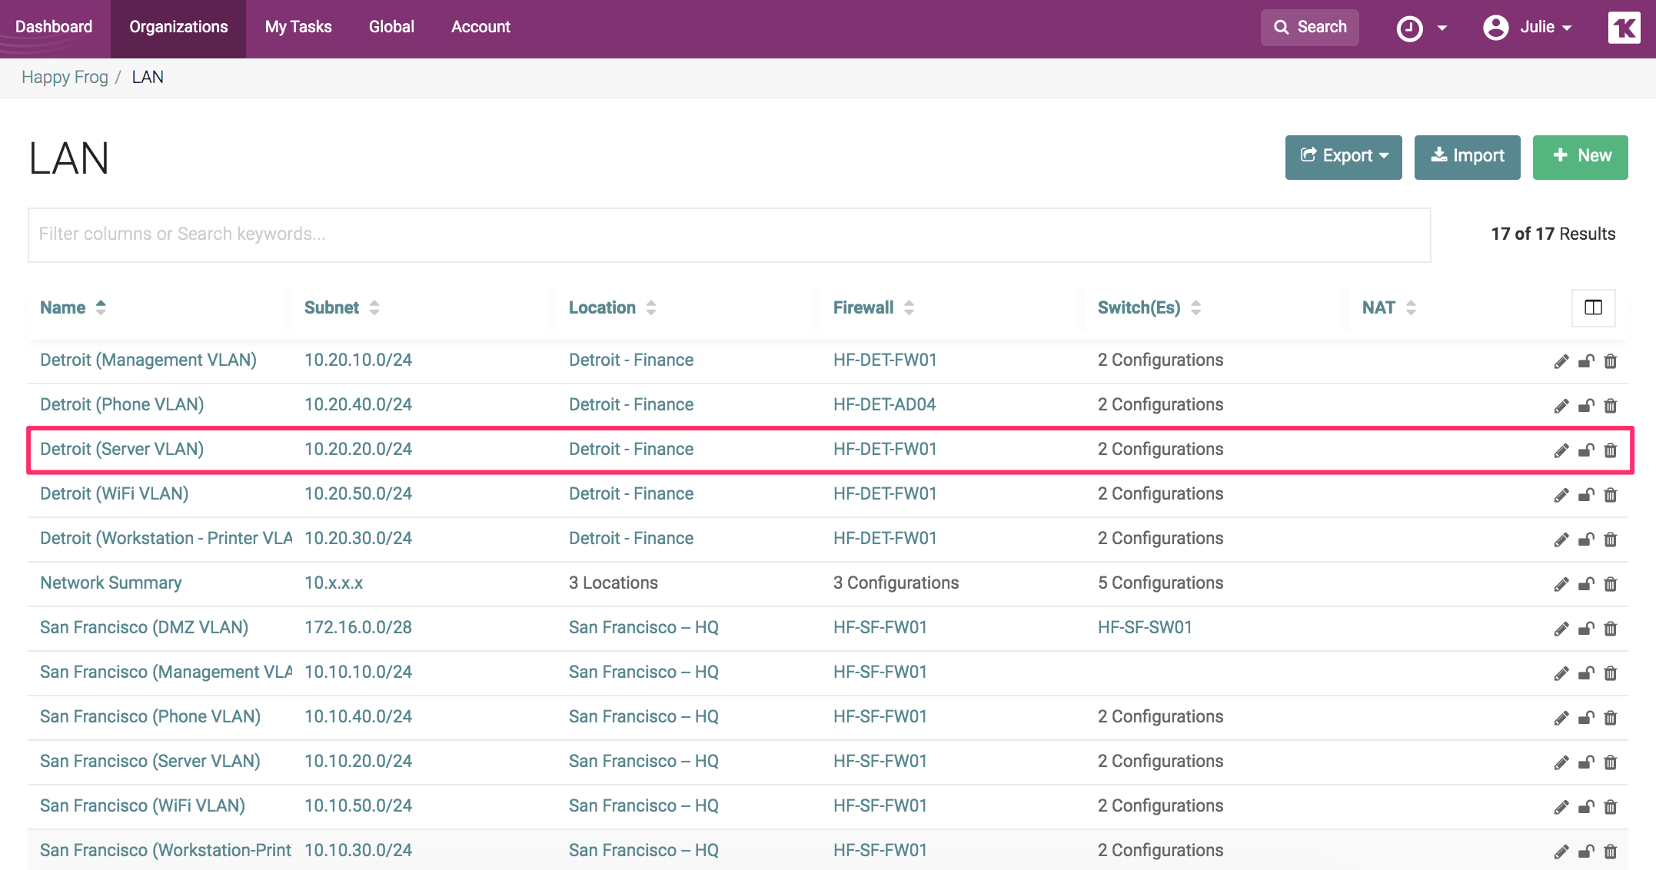Open the Export dropdown button
Image resolution: width=1656 pixels, height=870 pixels.
1343,157
